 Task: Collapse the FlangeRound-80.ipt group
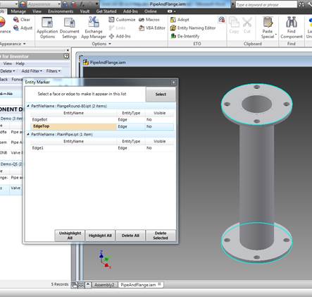28,106
